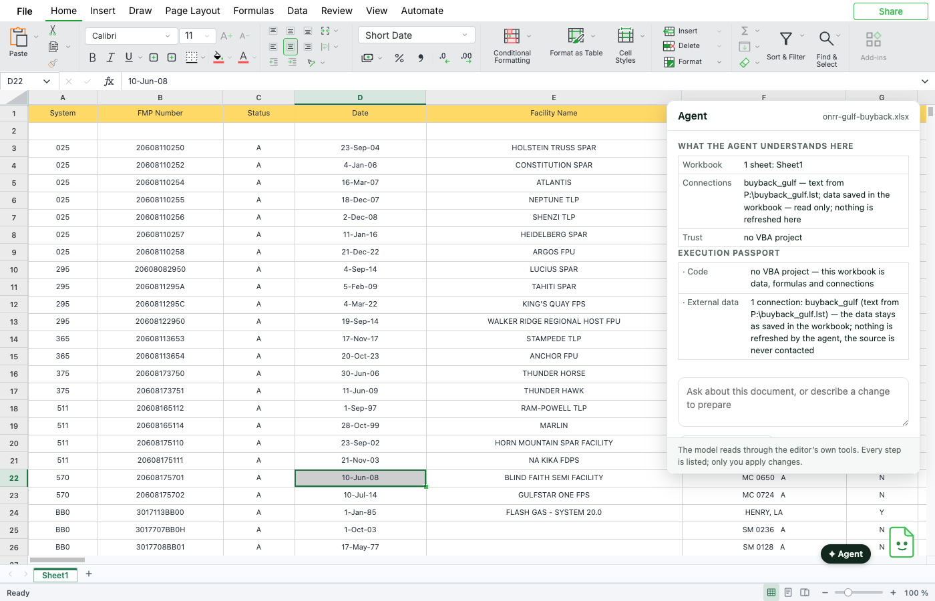Viewport: 935px width, 601px height.
Task: Adjust the zoom slider in status bar
Action: 848,592
